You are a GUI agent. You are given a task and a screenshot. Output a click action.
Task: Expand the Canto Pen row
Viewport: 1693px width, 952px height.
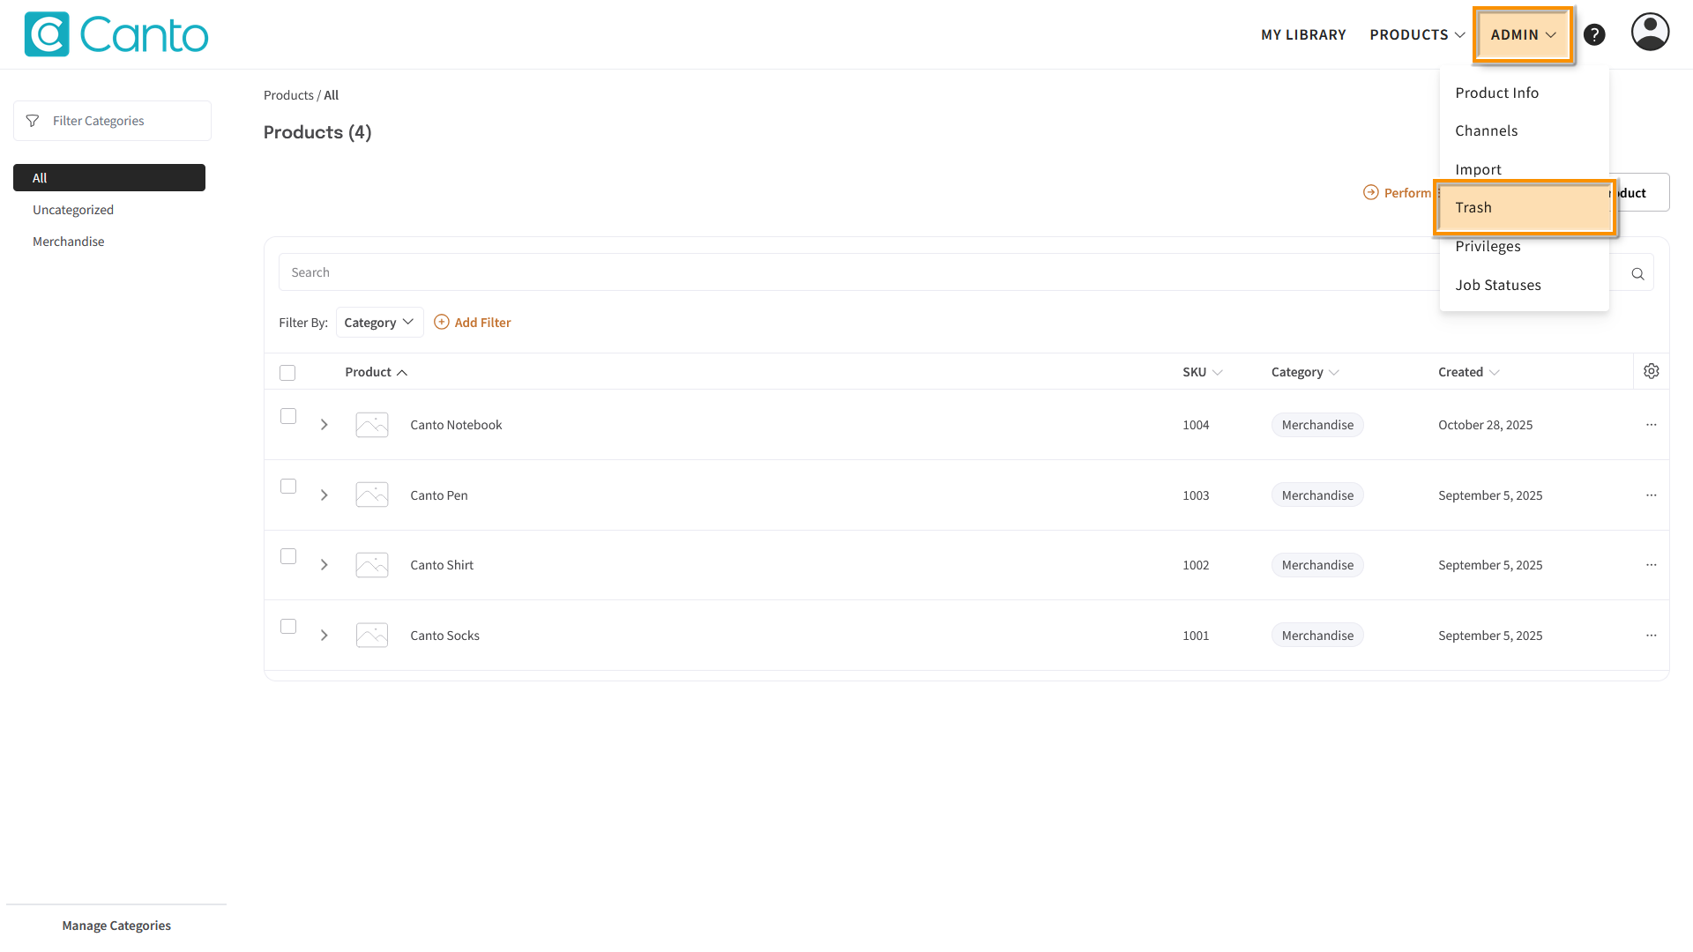pyautogui.click(x=324, y=495)
